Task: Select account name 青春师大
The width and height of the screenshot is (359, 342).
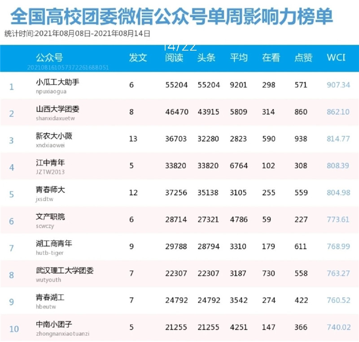Action: 50,189
